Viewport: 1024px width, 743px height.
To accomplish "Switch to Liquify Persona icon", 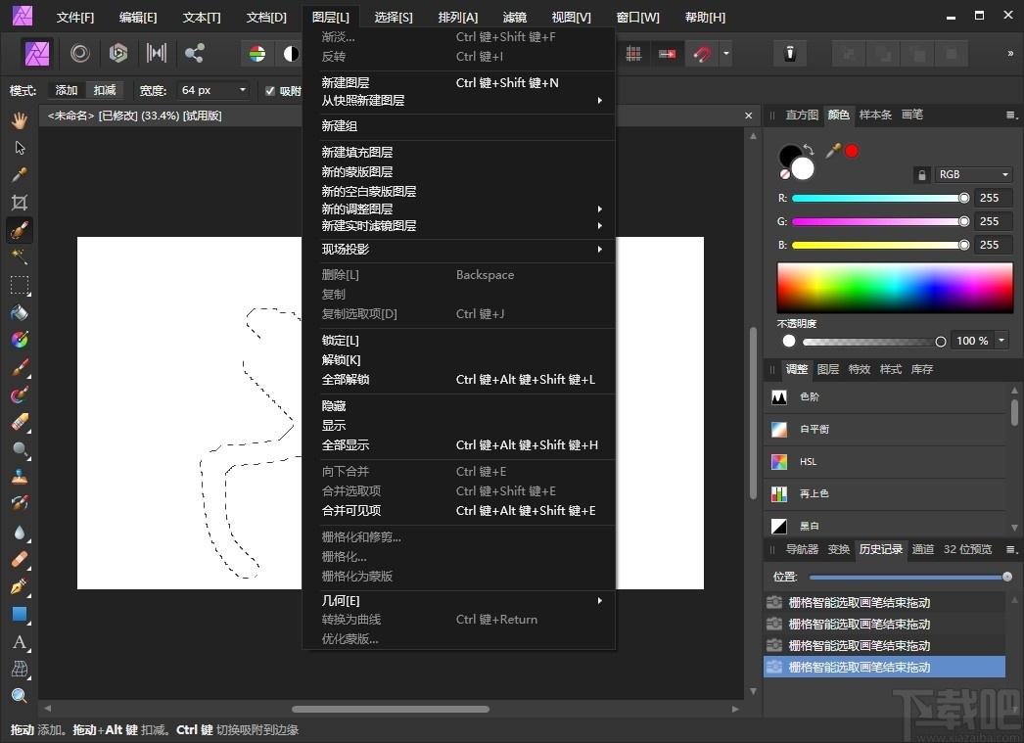I will point(80,53).
